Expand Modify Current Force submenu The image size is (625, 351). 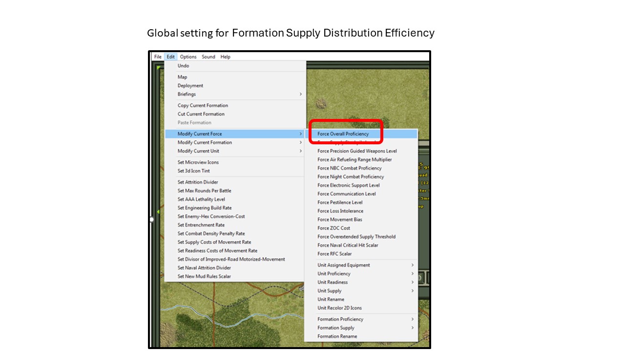235,134
